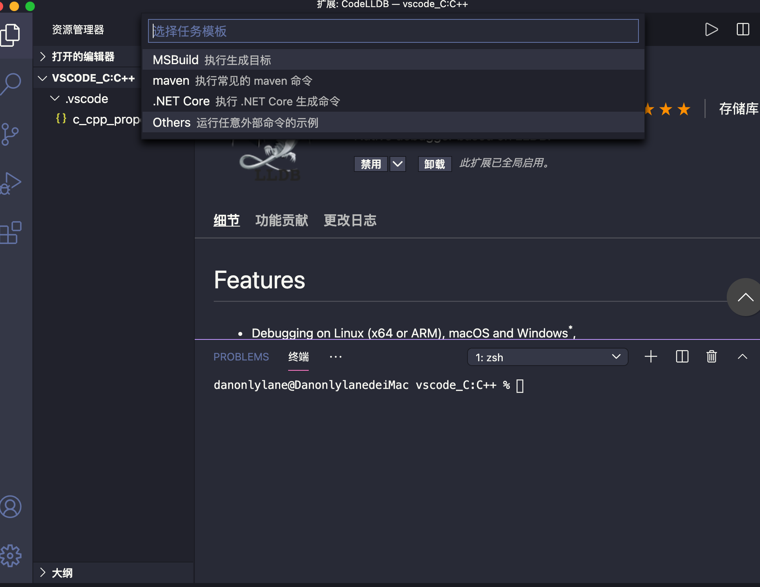Kill the terminal using the trash icon
760x587 pixels.
click(711, 356)
